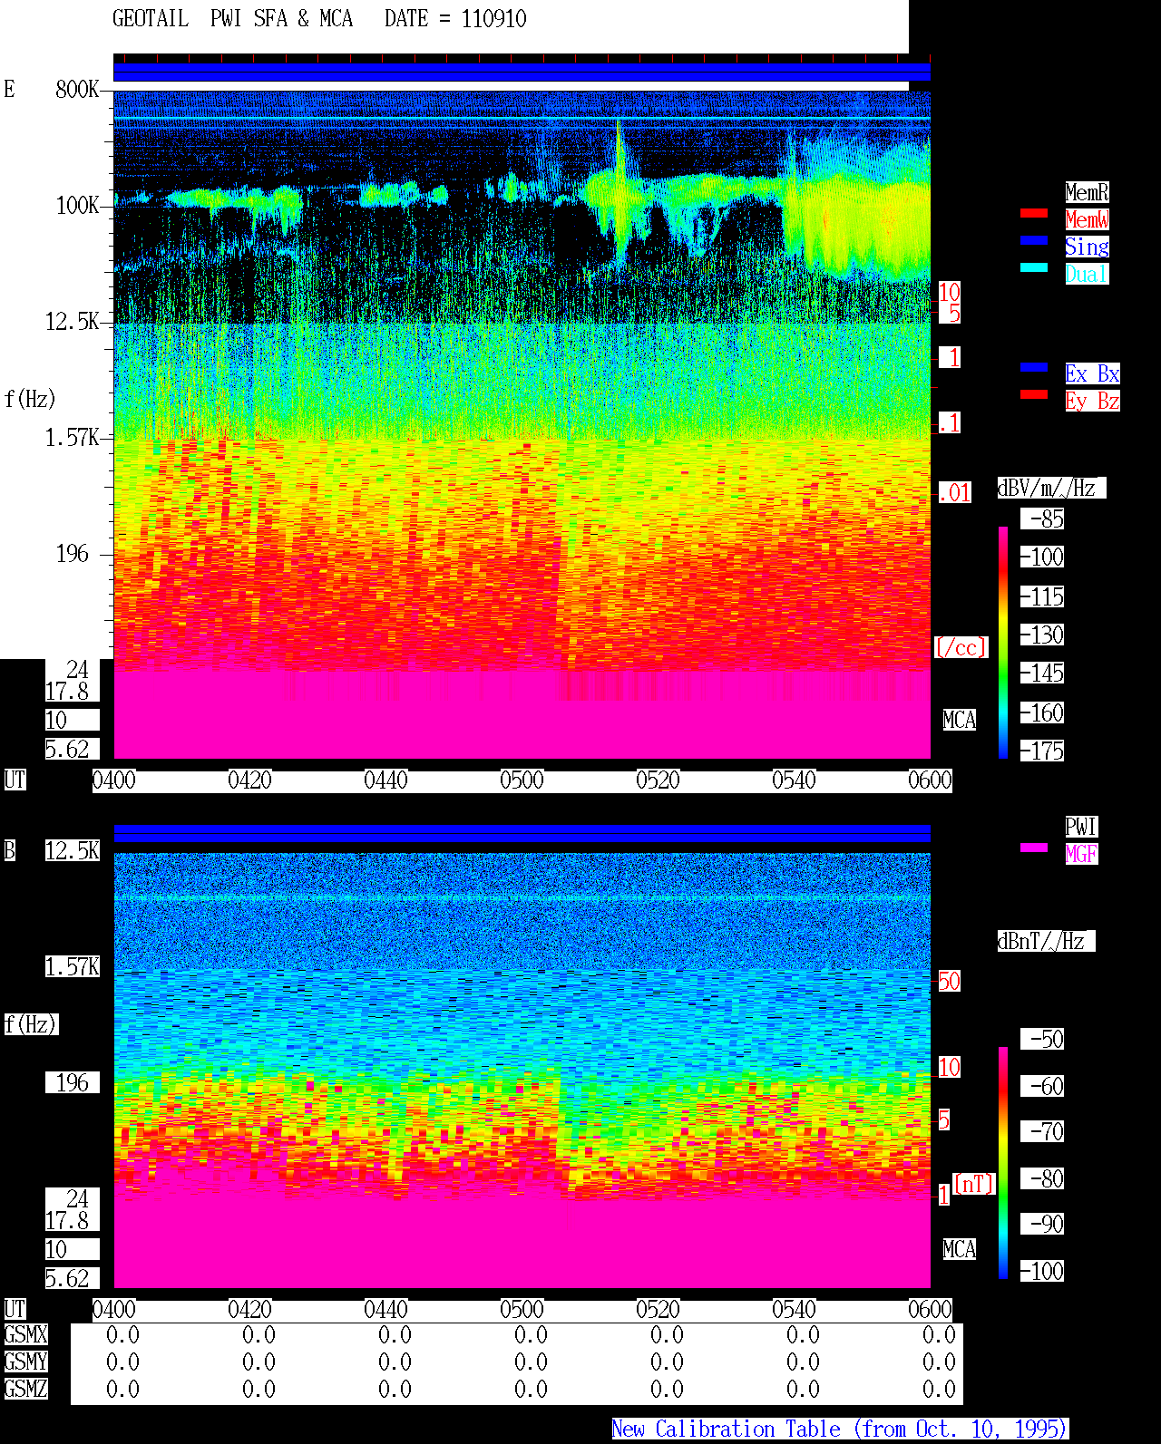Viewport: 1161px width, 1444px height.
Task: Click the '12.5K' label on the B panel axis
Action: (x=73, y=850)
